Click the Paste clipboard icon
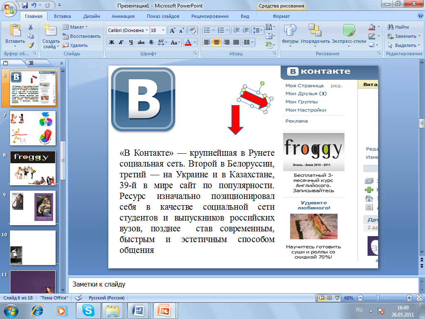The width and height of the screenshot is (425, 319). coord(15,31)
